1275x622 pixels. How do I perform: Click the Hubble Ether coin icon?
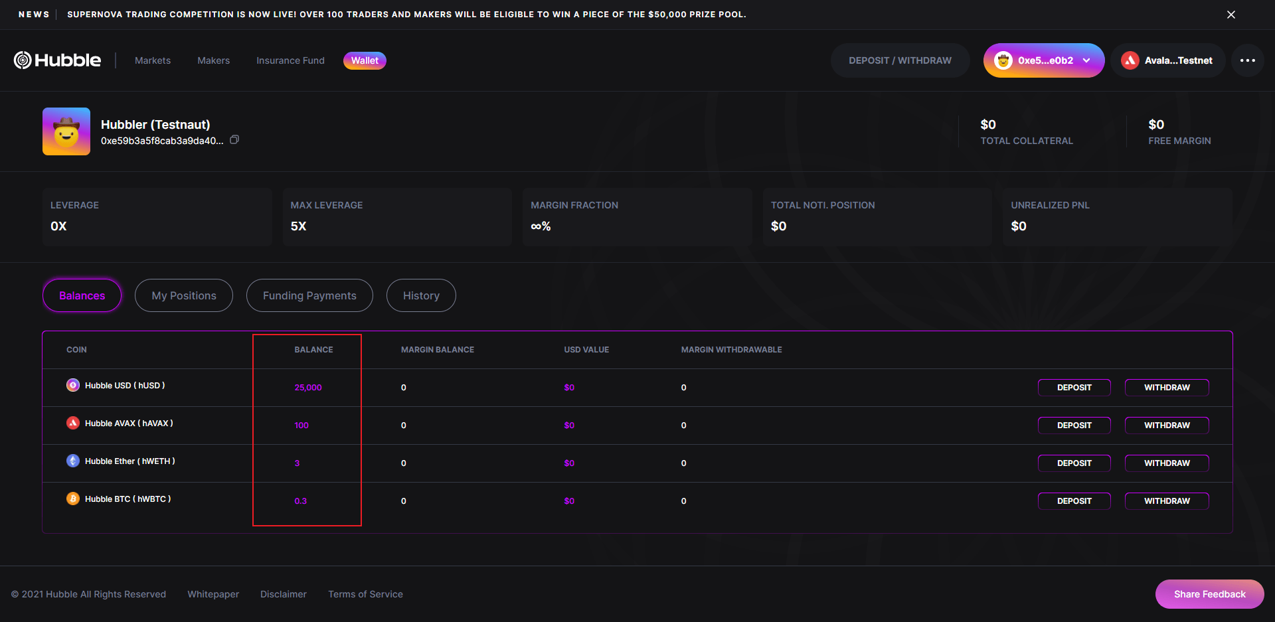click(73, 461)
